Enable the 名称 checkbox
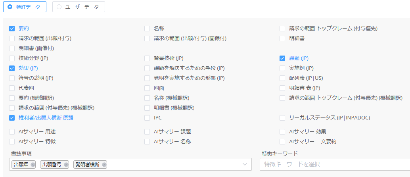Screen dimensions: 410x177 [147, 29]
